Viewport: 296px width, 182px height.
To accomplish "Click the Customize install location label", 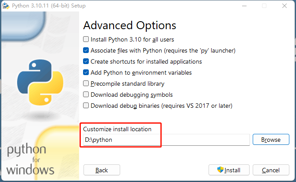I will click(117, 129).
